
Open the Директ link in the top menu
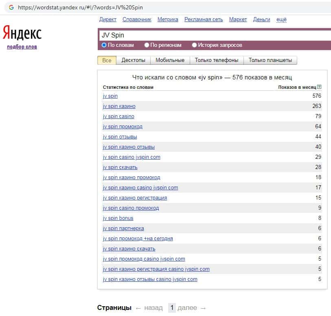107,19
